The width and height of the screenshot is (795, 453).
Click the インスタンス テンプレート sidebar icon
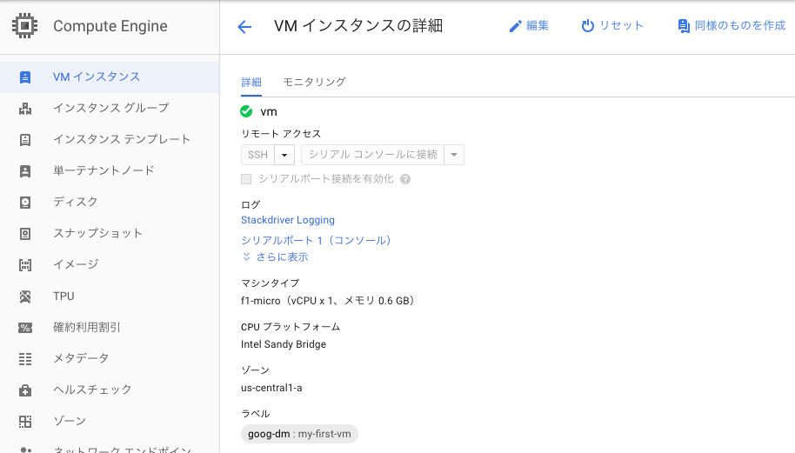click(25, 140)
